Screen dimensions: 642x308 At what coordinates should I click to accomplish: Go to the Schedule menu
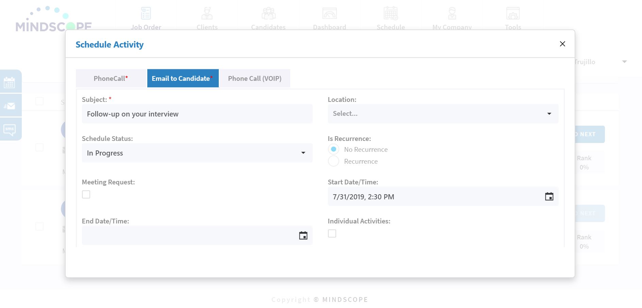click(x=391, y=18)
